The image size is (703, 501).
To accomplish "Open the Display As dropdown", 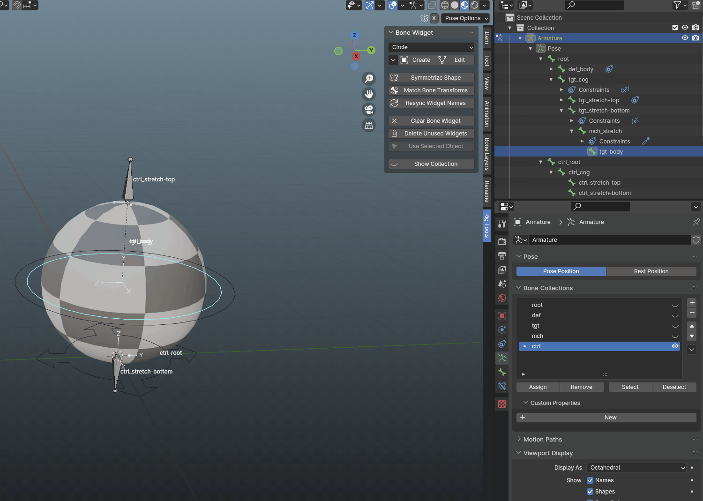I will [636, 467].
